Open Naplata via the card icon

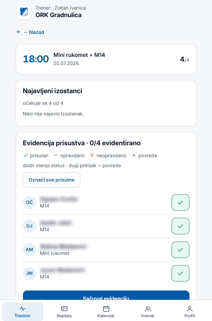(x=64, y=309)
